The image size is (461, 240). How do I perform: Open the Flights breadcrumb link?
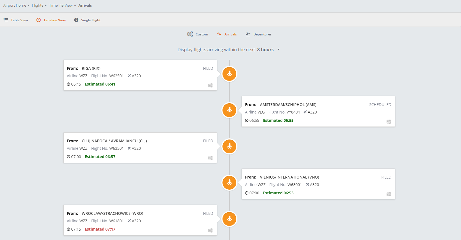point(38,5)
